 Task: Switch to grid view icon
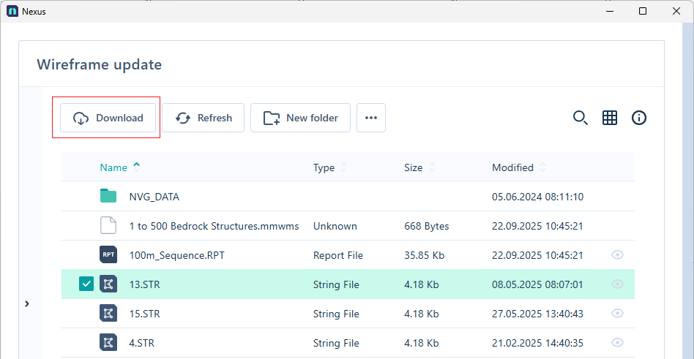pyautogui.click(x=610, y=118)
